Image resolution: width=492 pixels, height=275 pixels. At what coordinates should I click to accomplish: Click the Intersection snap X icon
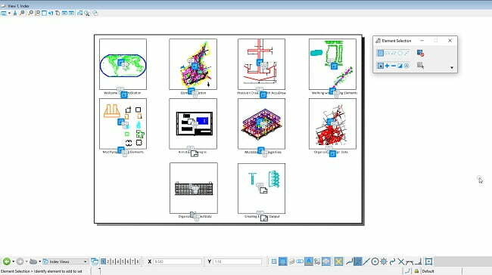[401, 261]
